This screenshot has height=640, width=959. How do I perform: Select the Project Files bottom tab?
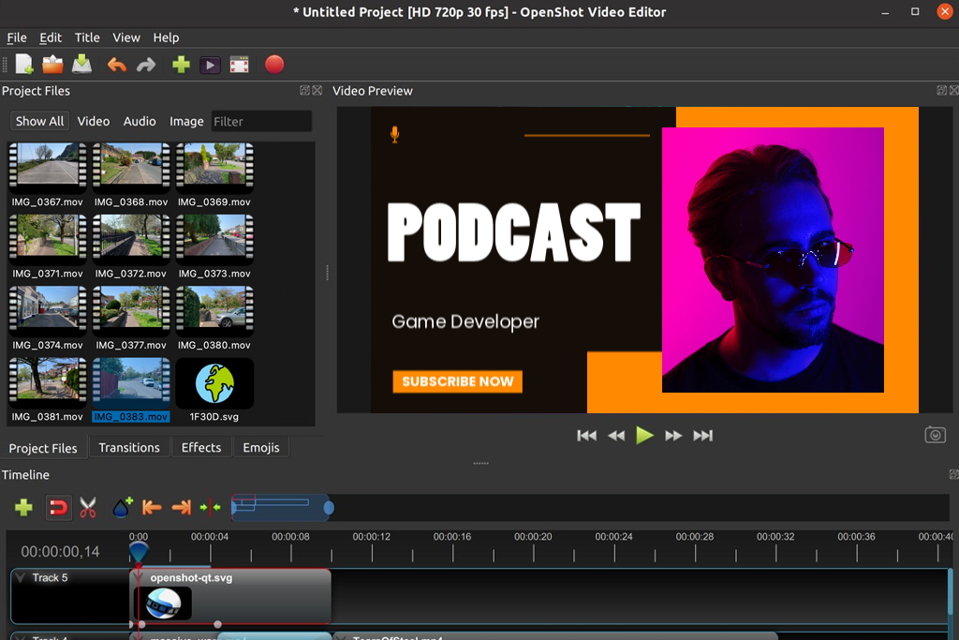tap(43, 448)
